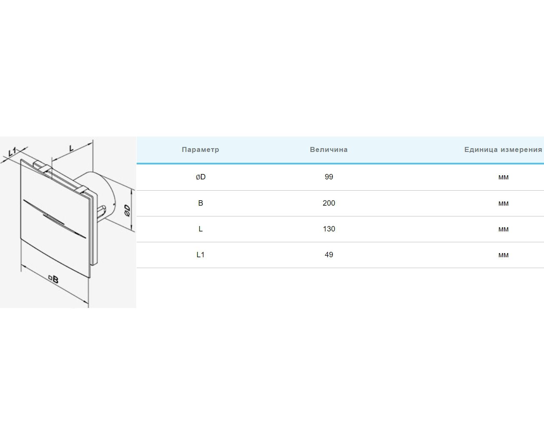Viewport: 544px width, 445px height.
Task: Click the мм unit in L1 row
Action: 503,255
